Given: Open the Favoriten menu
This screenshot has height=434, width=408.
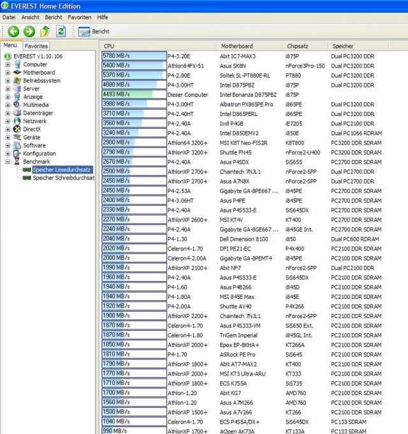Looking at the screenshot, I should (x=80, y=17).
